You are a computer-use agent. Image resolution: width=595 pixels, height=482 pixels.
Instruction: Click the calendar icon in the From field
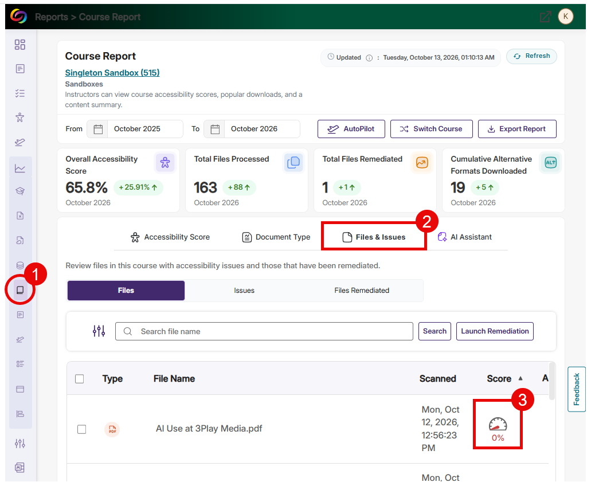pyautogui.click(x=98, y=130)
